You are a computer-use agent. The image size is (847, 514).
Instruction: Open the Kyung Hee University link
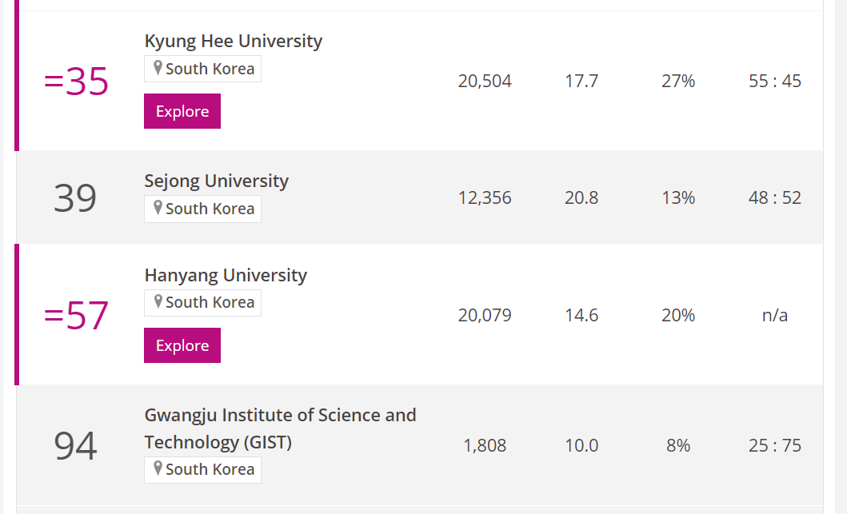(234, 41)
